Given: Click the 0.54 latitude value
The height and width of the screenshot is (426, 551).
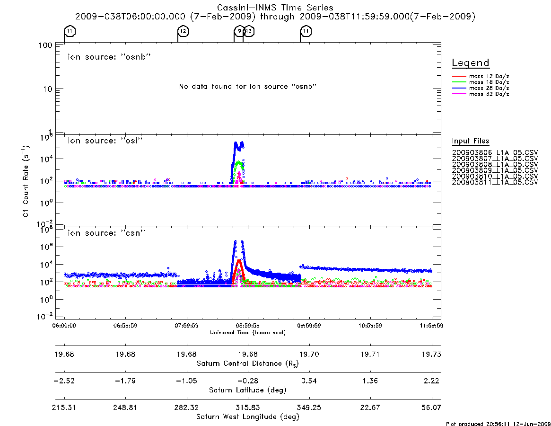Looking at the screenshot, I should 309,381.
